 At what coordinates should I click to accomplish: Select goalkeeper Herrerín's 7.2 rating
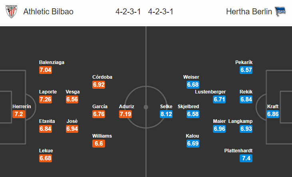click(19, 114)
